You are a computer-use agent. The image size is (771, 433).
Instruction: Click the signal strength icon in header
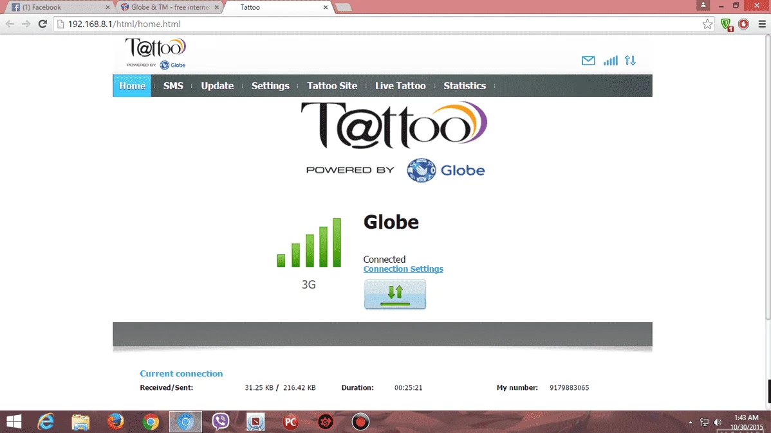(610, 60)
